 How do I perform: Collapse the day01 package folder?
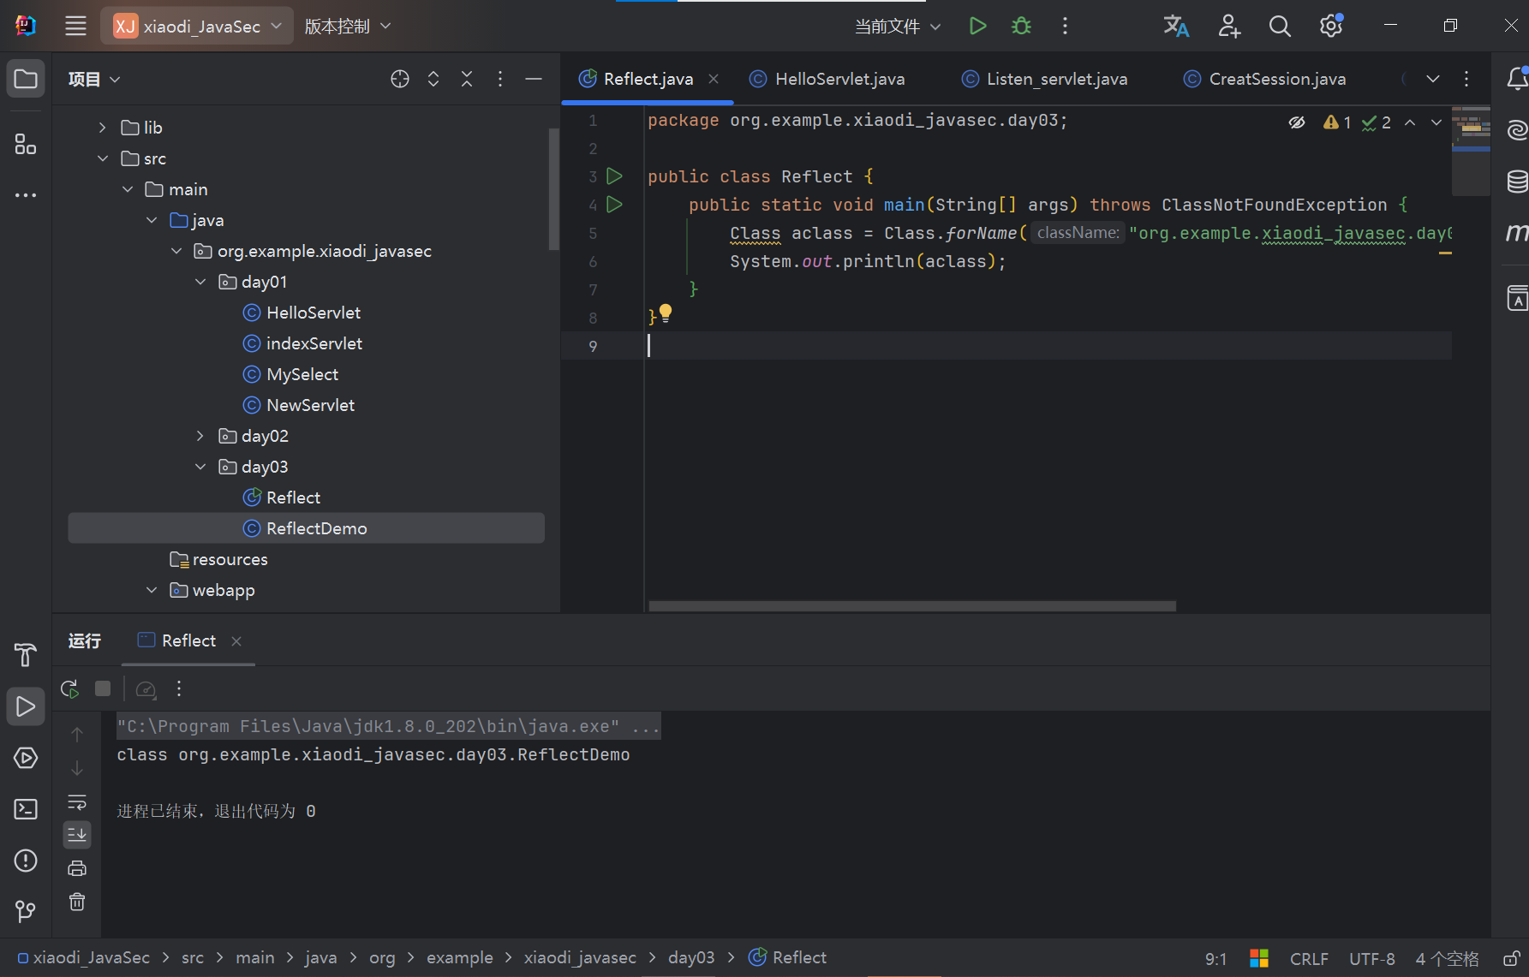coord(200,282)
